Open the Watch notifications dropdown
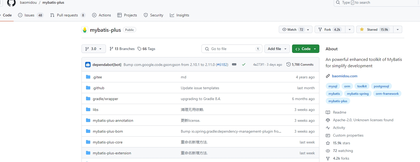The height and width of the screenshot is (162, 420). pyautogui.click(x=295, y=29)
